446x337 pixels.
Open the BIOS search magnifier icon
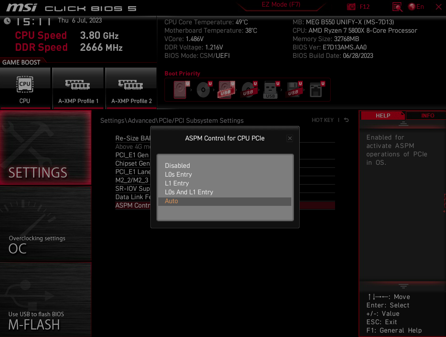coord(397,7)
